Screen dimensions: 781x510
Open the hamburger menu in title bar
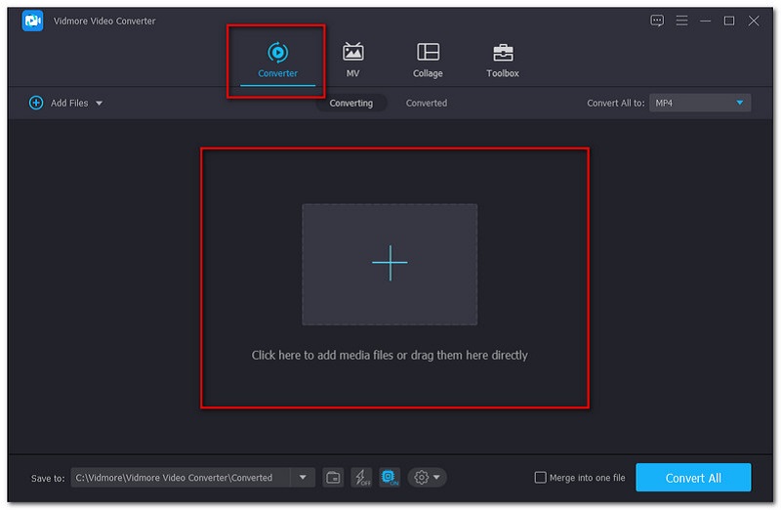pos(681,21)
